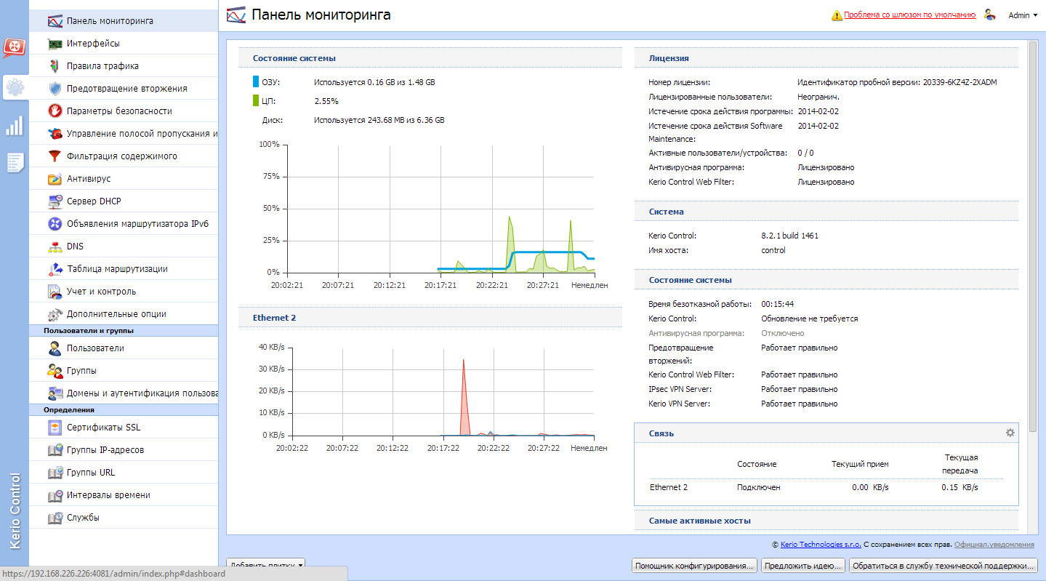Click the Определения section header

click(124, 409)
